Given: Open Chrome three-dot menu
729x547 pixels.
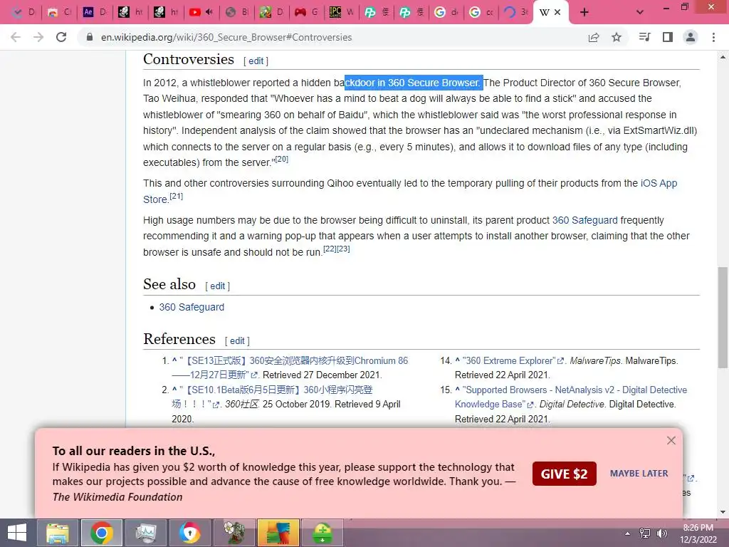Looking at the screenshot, I should click(713, 37).
